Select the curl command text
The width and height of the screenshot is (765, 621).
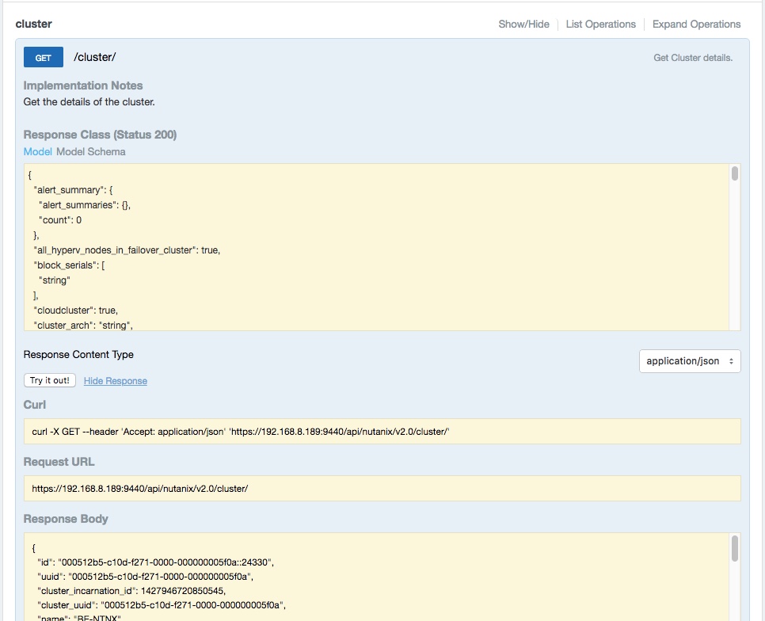238,432
